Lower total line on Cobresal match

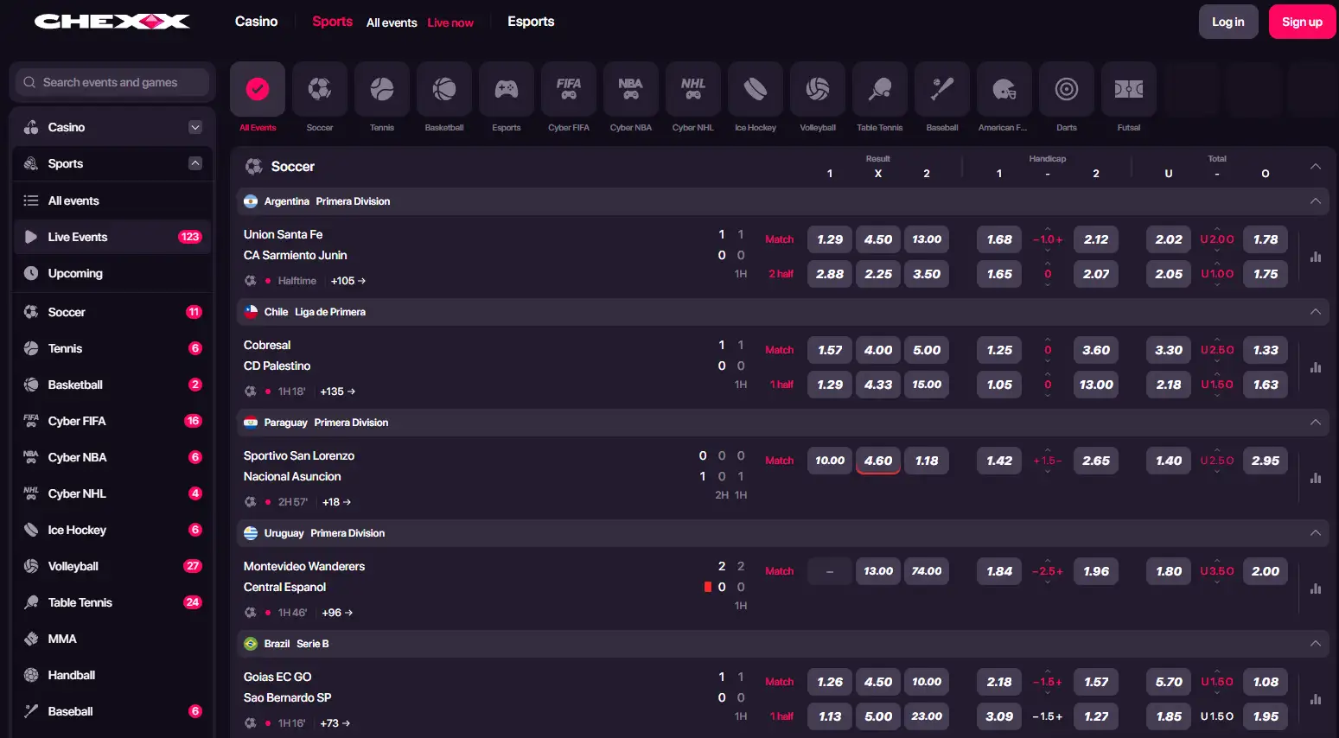[x=1217, y=360]
